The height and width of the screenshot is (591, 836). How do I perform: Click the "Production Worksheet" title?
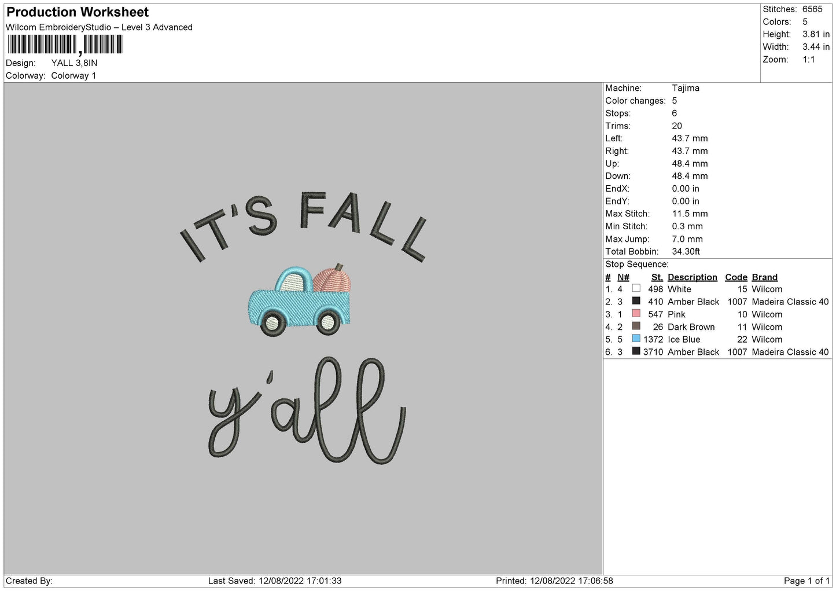tap(78, 12)
